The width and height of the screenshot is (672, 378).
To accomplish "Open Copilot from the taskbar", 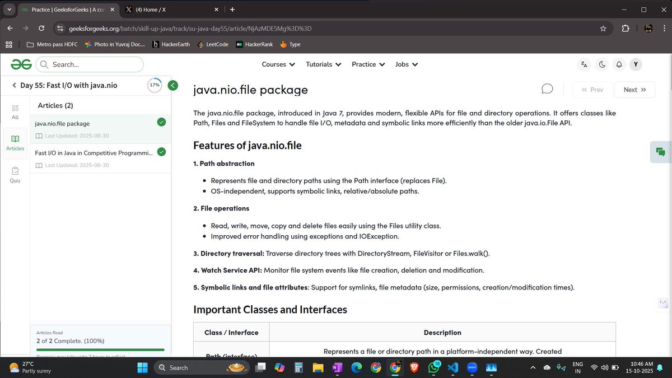I will [x=279, y=367].
